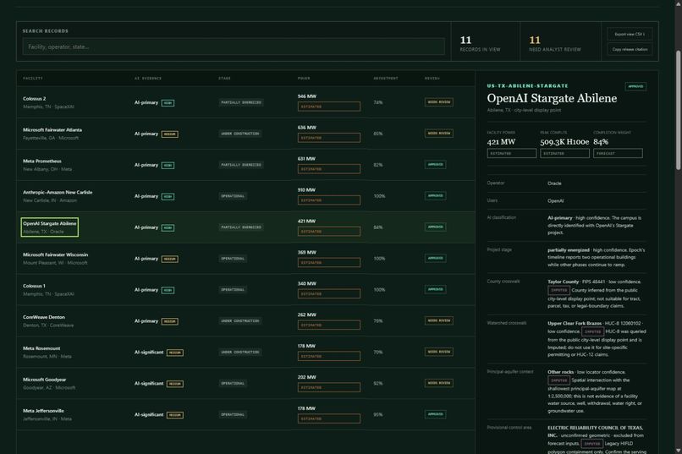Click the 509.3K H100e peak compute value
Screen dimensions: 682x454
tap(564, 142)
